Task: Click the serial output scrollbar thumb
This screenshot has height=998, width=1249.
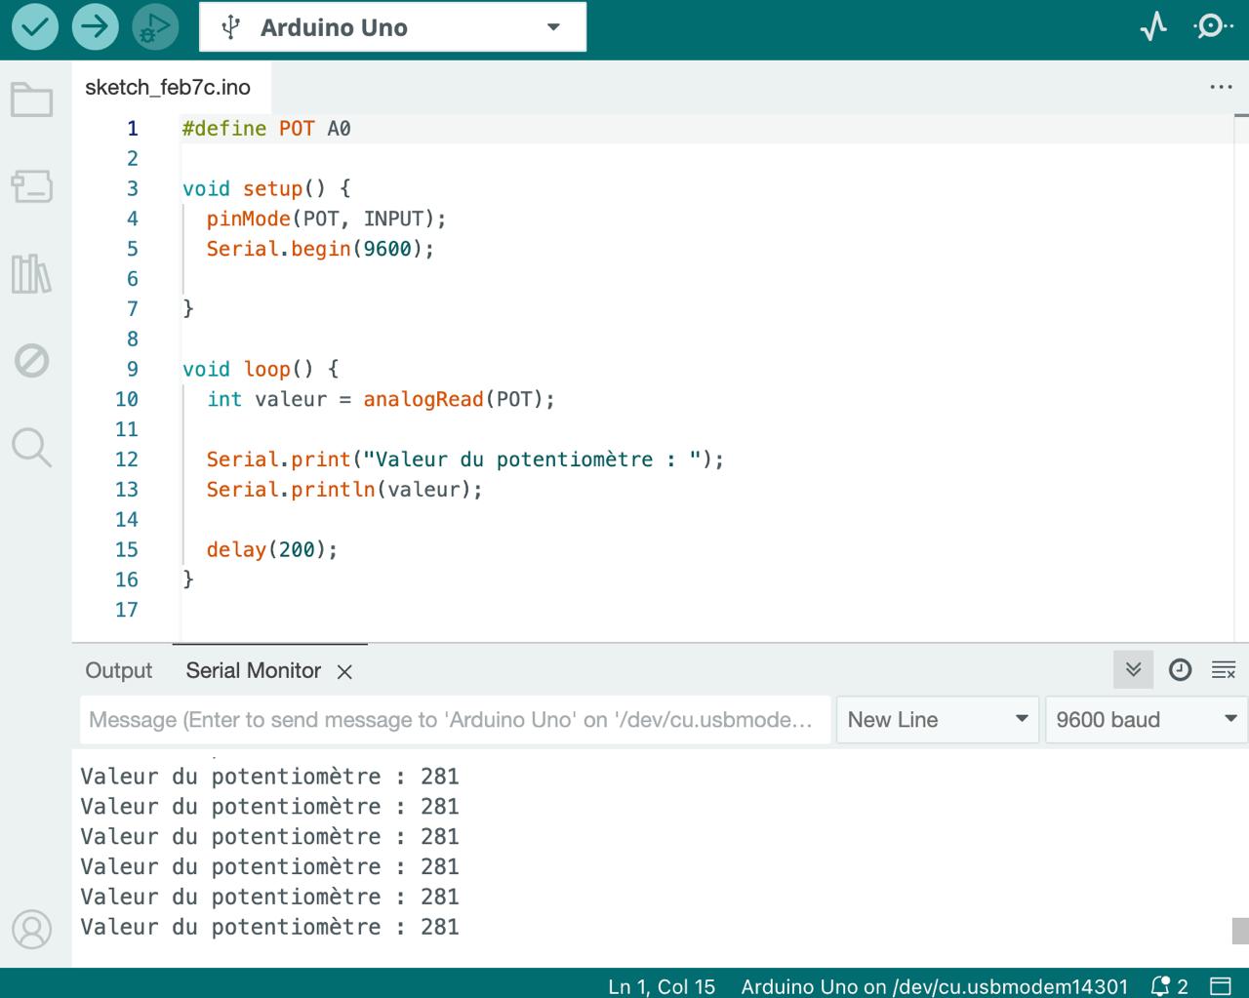Action: pos(1239,931)
